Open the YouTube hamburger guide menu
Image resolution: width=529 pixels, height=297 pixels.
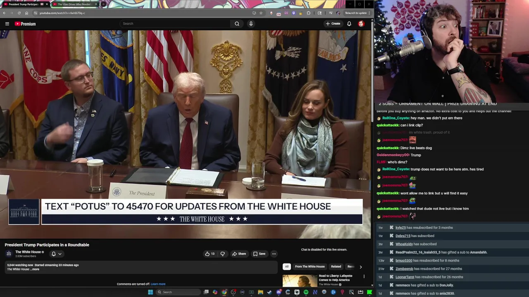click(x=7, y=24)
